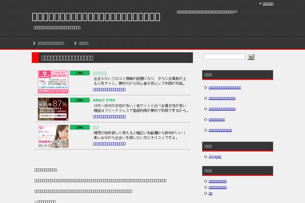
Task: Click the green No. badge beside lovemail banner
Action: point(80,73)
